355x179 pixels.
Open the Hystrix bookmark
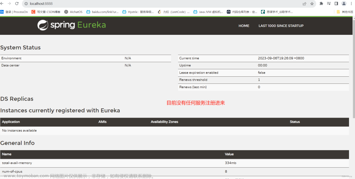click(x=138, y=12)
